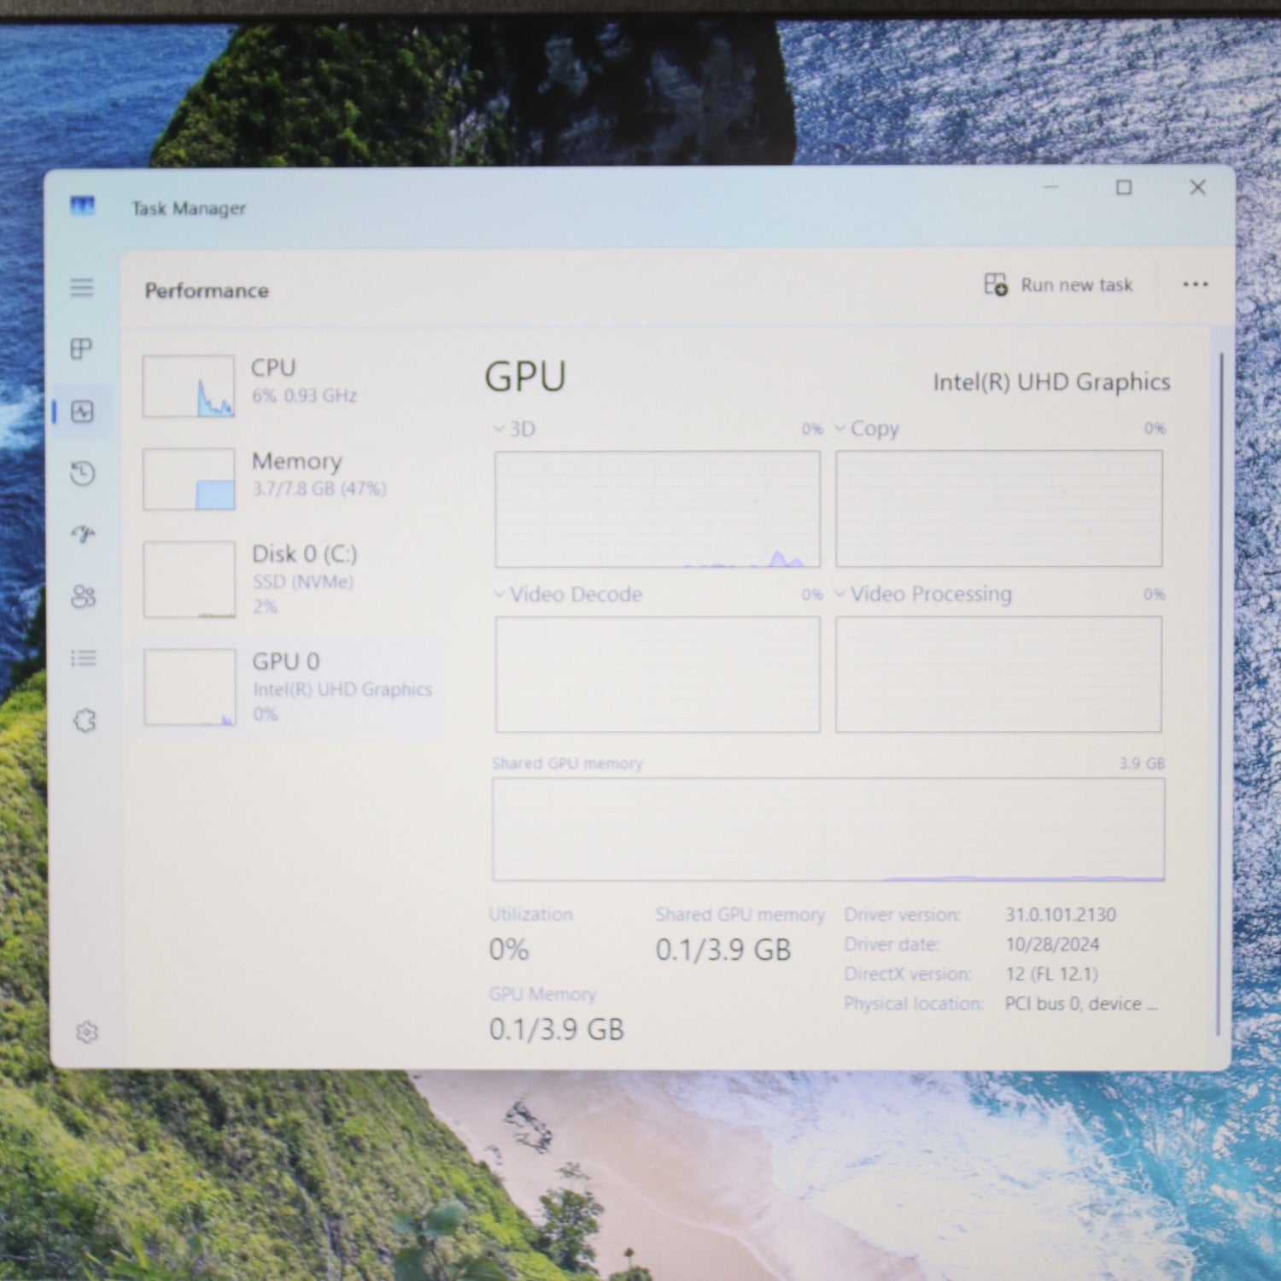Click the Performance page heading
Viewport: 1281px width, 1281px height.
207,290
